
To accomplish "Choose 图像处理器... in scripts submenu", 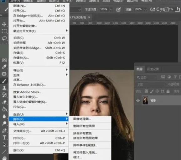I will [90, 119].
